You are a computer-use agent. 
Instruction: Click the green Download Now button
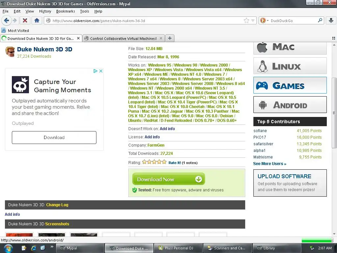(x=169, y=179)
